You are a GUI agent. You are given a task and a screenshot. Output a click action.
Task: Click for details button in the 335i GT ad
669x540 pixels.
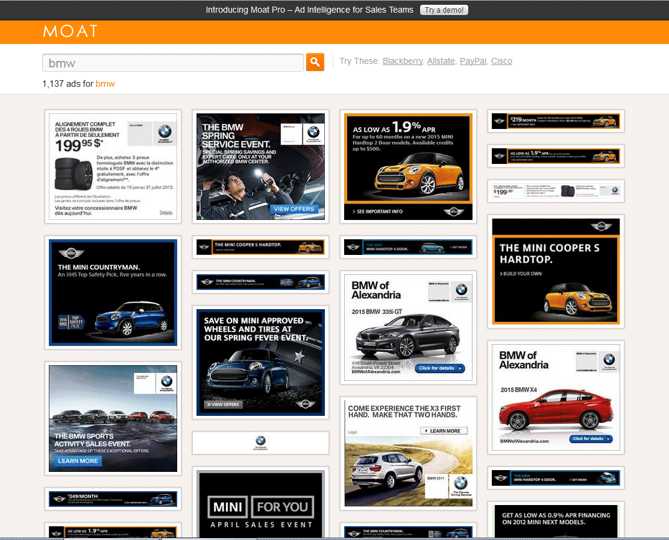439,368
